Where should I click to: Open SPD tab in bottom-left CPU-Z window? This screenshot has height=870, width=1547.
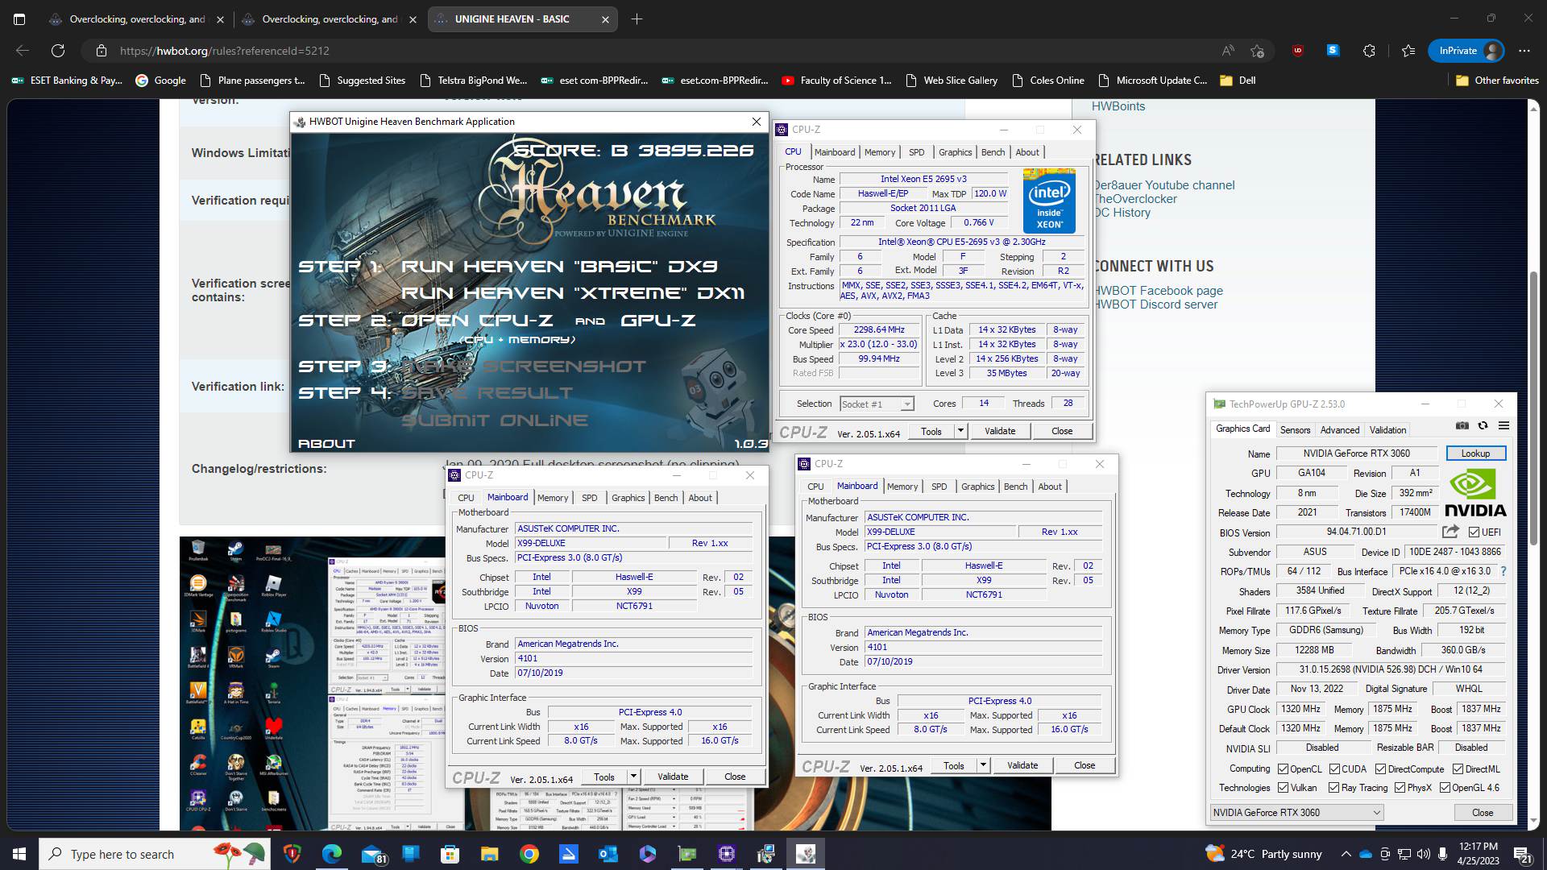[x=589, y=498]
